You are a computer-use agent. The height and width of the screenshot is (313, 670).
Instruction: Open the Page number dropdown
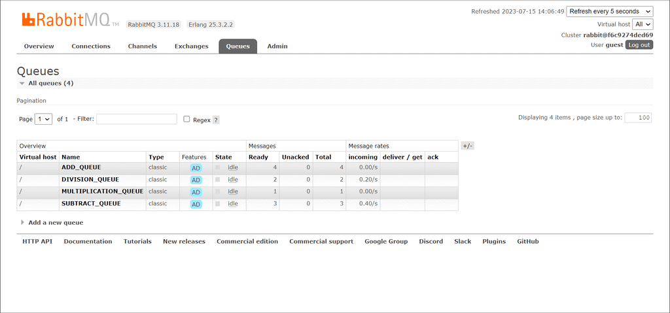pos(44,119)
